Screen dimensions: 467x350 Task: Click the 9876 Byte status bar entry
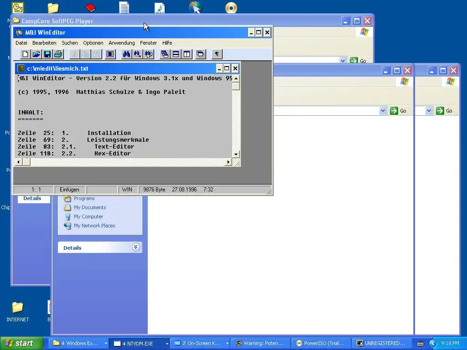point(154,190)
